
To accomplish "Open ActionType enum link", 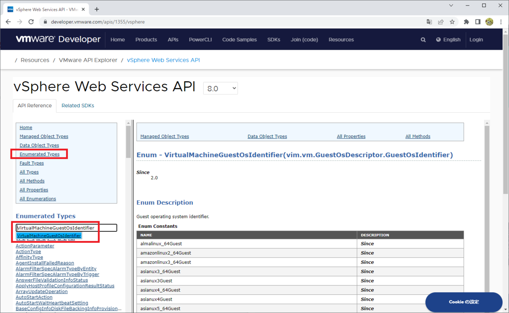I will [28, 252].
